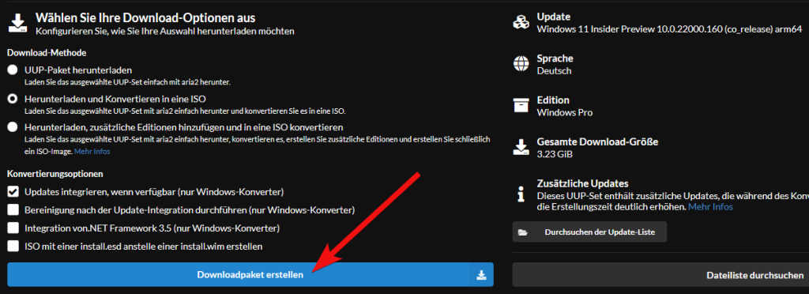Click folder icon on Durchsuchen der Update-Liste
The height and width of the screenshot is (294, 809).
click(523, 232)
